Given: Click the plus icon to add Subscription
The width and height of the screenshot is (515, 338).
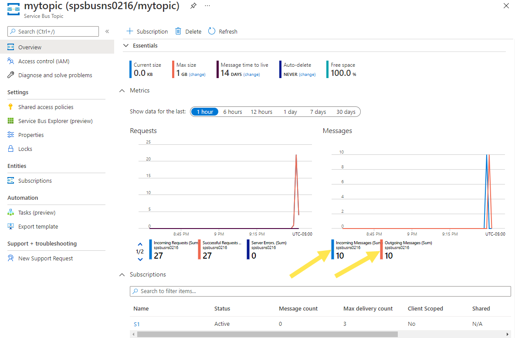Looking at the screenshot, I should [129, 31].
